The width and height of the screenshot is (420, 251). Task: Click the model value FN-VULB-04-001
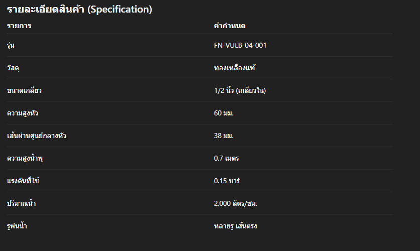(240, 46)
